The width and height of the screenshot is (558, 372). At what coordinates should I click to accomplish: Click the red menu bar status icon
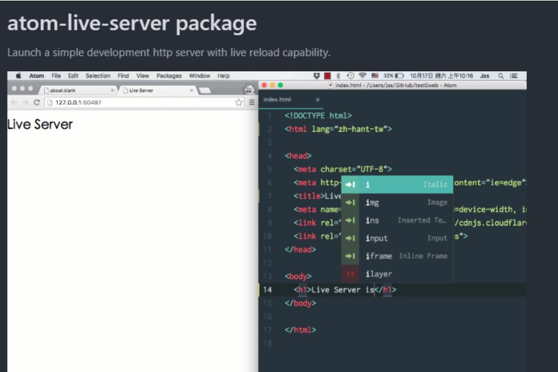pos(328,76)
